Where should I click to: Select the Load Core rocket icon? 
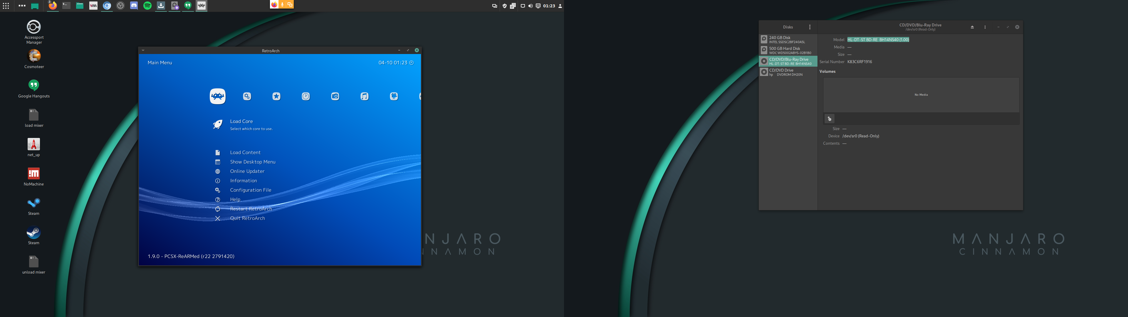(218, 124)
